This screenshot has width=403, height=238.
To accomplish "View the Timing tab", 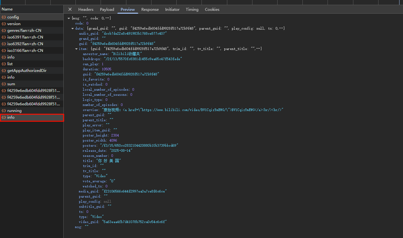I will coord(192,10).
